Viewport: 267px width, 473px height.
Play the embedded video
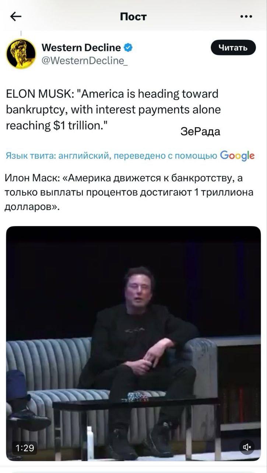(x=133, y=344)
